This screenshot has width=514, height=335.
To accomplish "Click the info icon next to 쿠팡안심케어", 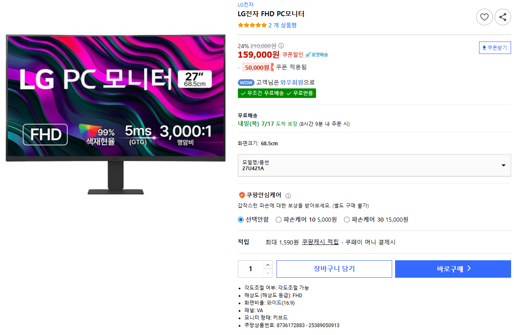I will tap(288, 196).
